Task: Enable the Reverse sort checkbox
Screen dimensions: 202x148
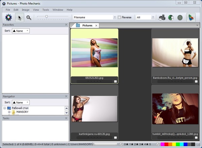Action: [120, 17]
